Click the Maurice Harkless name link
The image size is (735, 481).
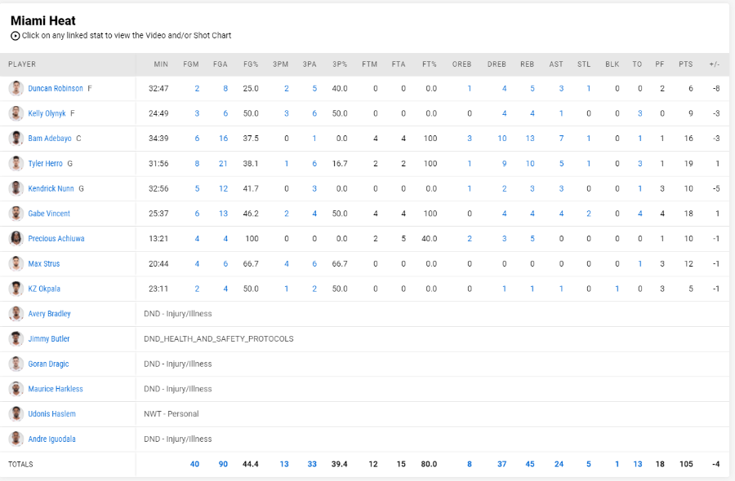pos(56,389)
